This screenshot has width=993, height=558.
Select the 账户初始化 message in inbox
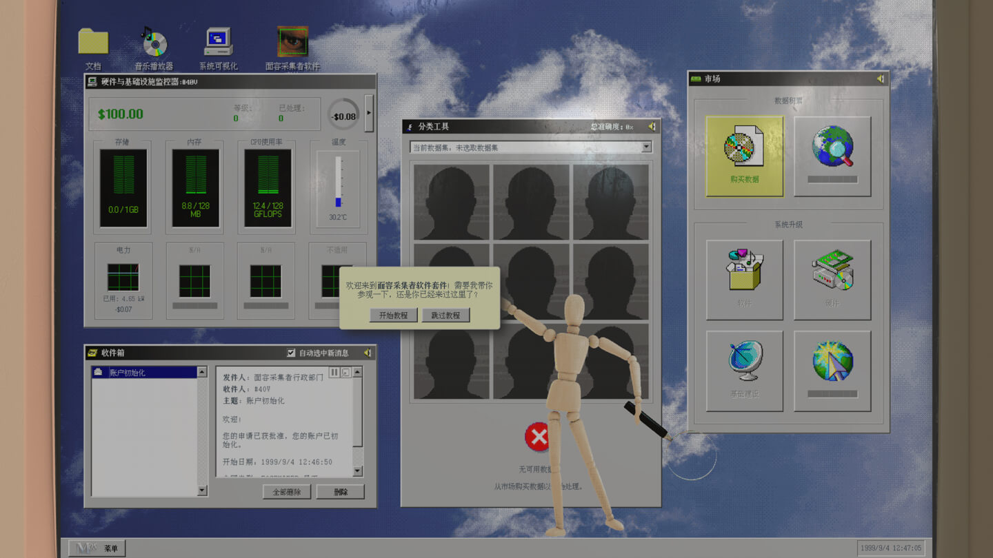[x=145, y=373]
